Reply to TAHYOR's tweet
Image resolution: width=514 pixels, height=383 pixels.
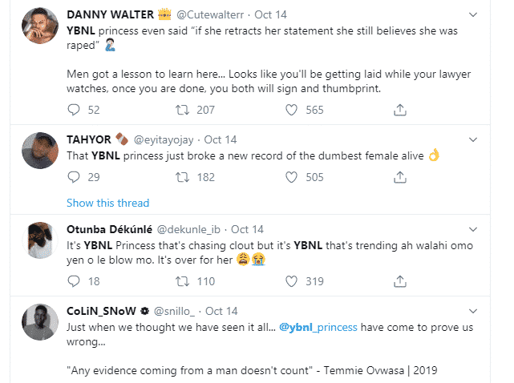pos(74,176)
